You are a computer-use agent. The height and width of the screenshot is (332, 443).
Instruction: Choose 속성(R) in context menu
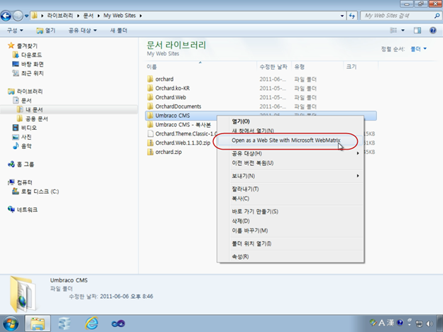click(290, 256)
